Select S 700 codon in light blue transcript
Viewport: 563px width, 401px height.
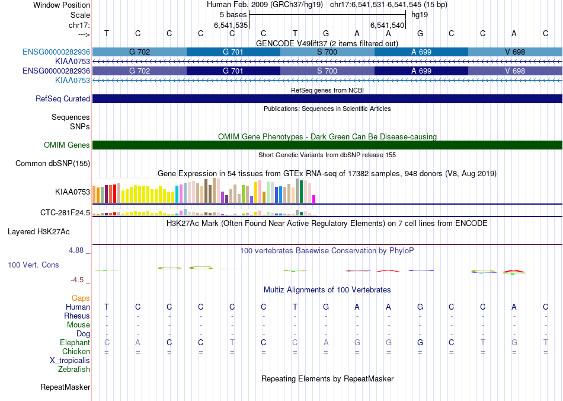point(328,52)
